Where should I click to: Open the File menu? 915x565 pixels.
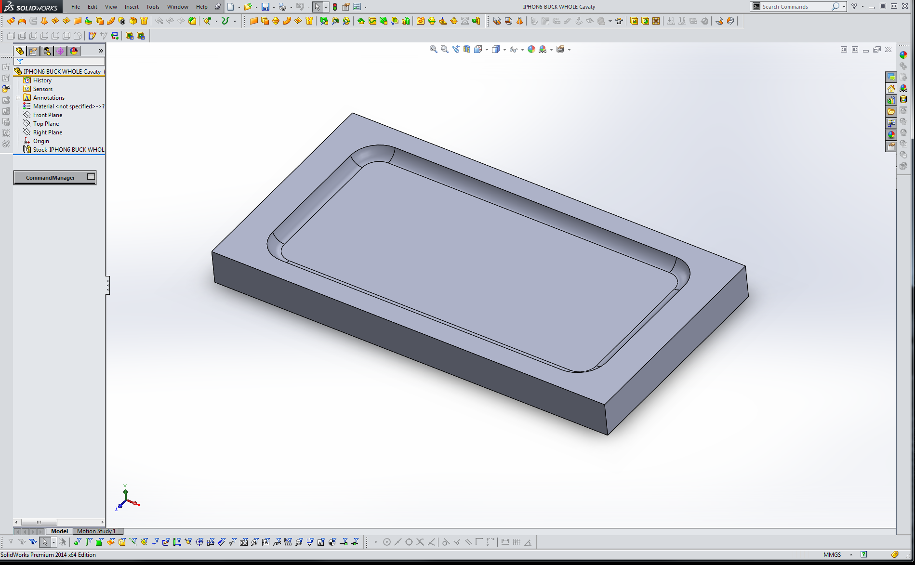[x=76, y=7]
